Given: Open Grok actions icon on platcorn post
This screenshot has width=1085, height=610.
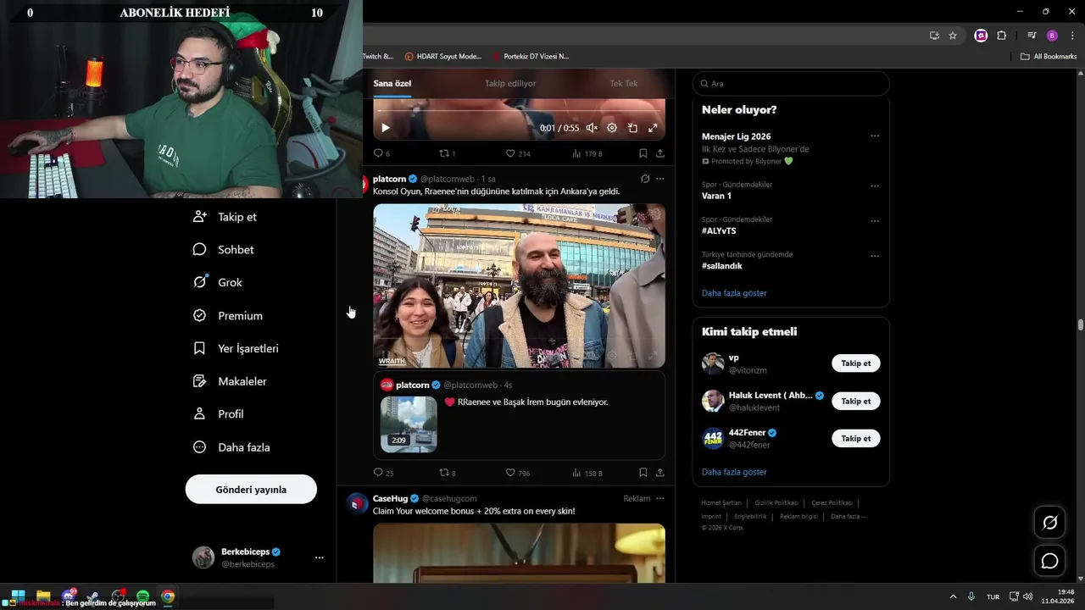Looking at the screenshot, I should click(645, 179).
